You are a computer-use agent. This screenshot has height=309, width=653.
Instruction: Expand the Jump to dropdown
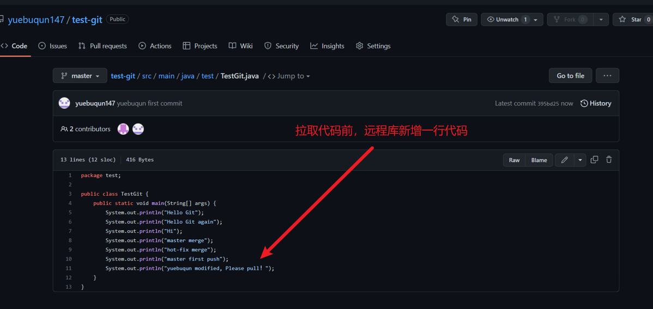coord(289,76)
